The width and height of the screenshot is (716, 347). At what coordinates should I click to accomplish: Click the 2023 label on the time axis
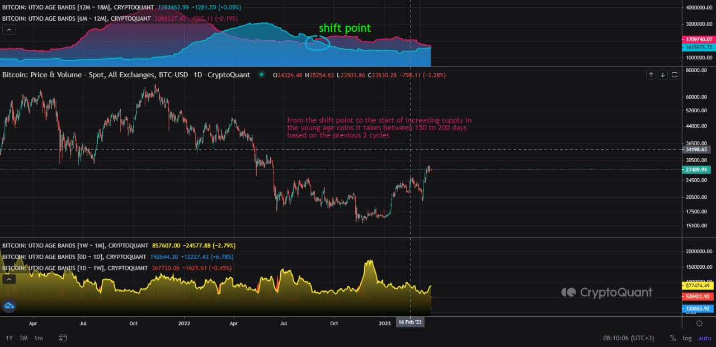point(385,323)
